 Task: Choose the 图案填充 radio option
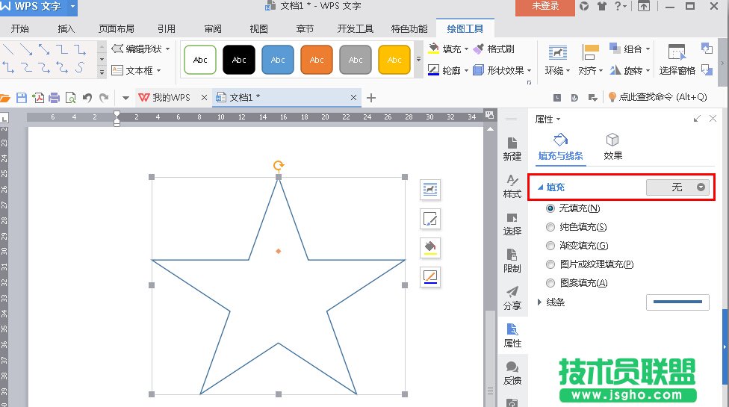coord(551,283)
